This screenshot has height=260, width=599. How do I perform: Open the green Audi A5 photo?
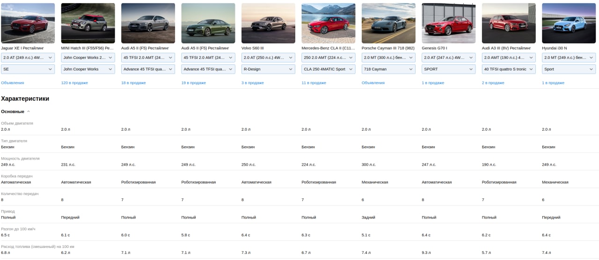[x=208, y=23]
